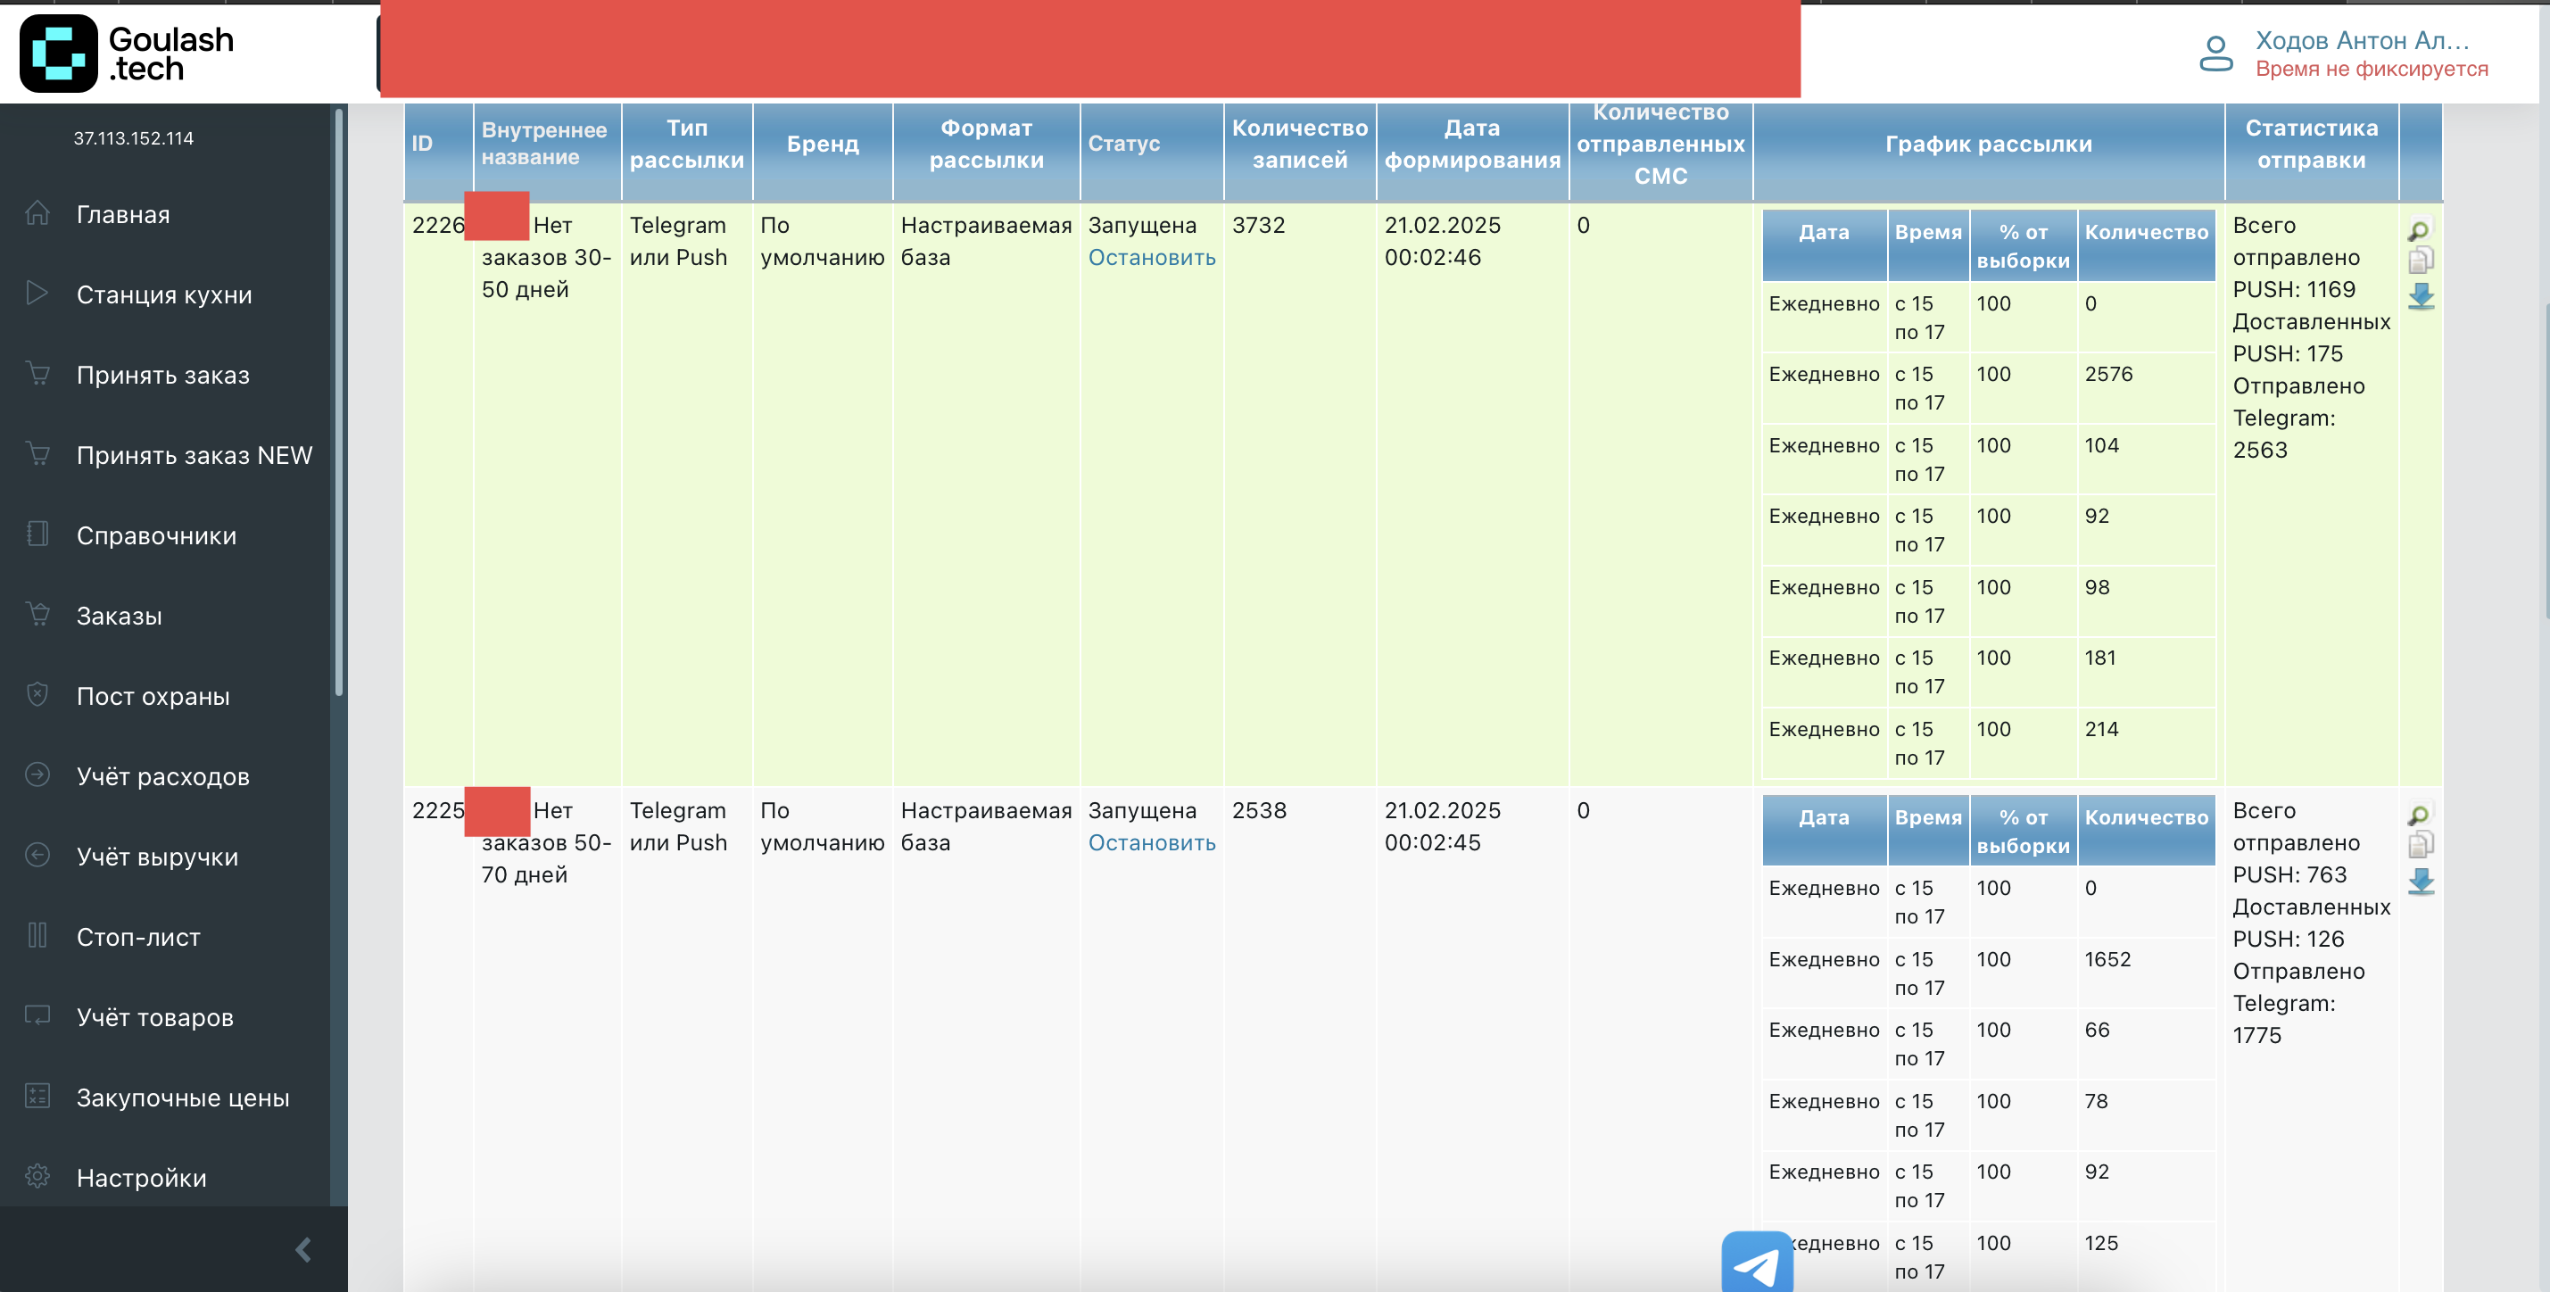Go to Учёт расходов
The height and width of the screenshot is (1292, 2550).
click(x=162, y=776)
